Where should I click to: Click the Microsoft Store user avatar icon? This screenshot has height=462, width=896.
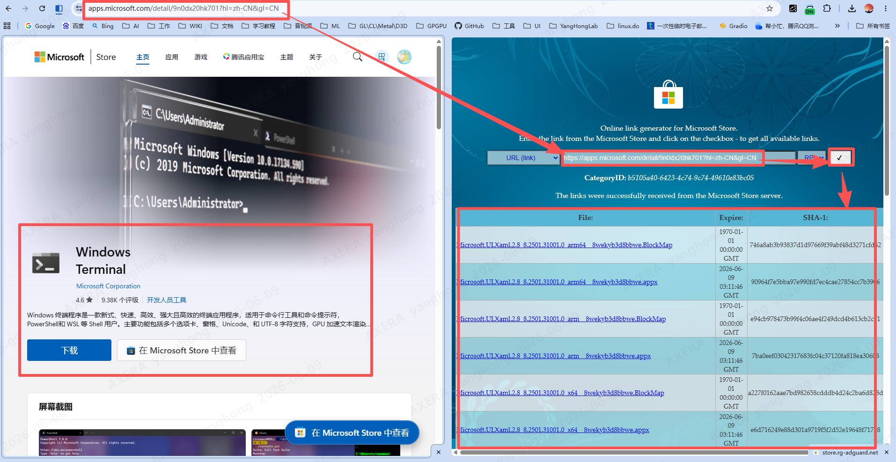click(404, 57)
